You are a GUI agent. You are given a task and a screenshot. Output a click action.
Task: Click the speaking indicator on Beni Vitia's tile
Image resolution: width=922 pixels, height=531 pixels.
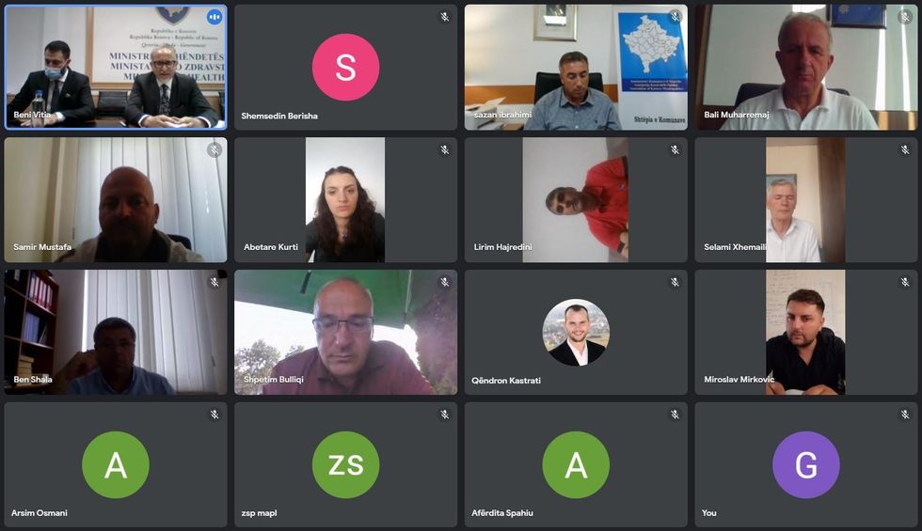215,17
